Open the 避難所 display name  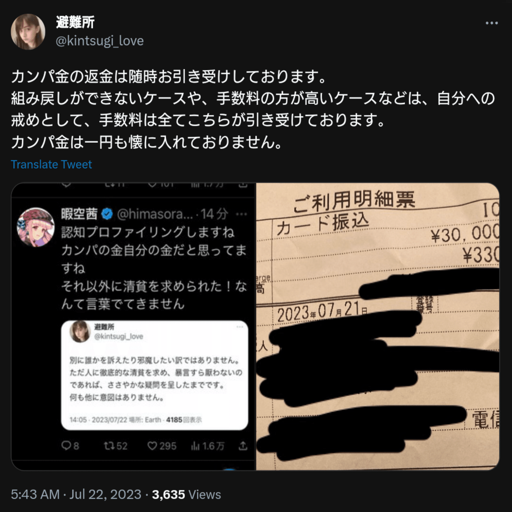[x=75, y=22]
